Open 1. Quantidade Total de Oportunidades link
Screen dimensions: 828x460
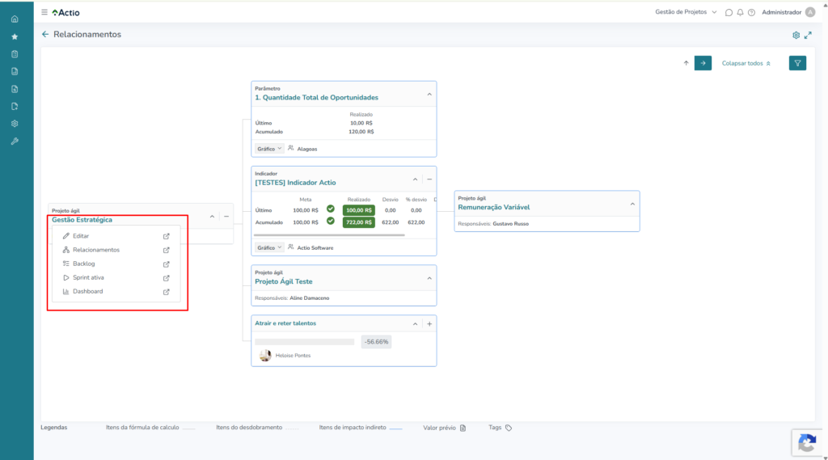pyautogui.click(x=316, y=98)
